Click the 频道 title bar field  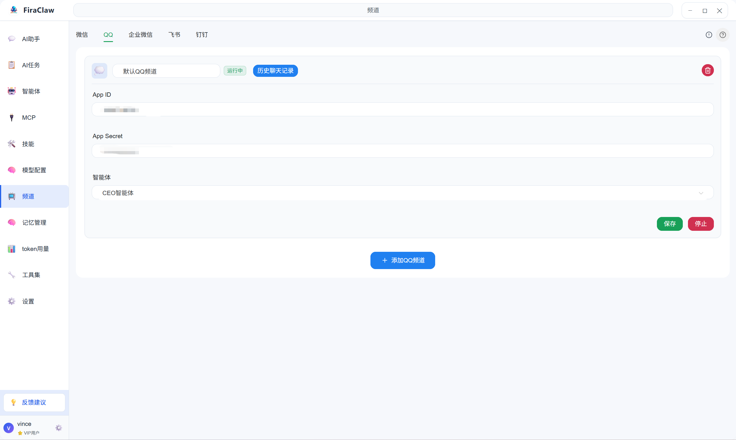(x=373, y=10)
